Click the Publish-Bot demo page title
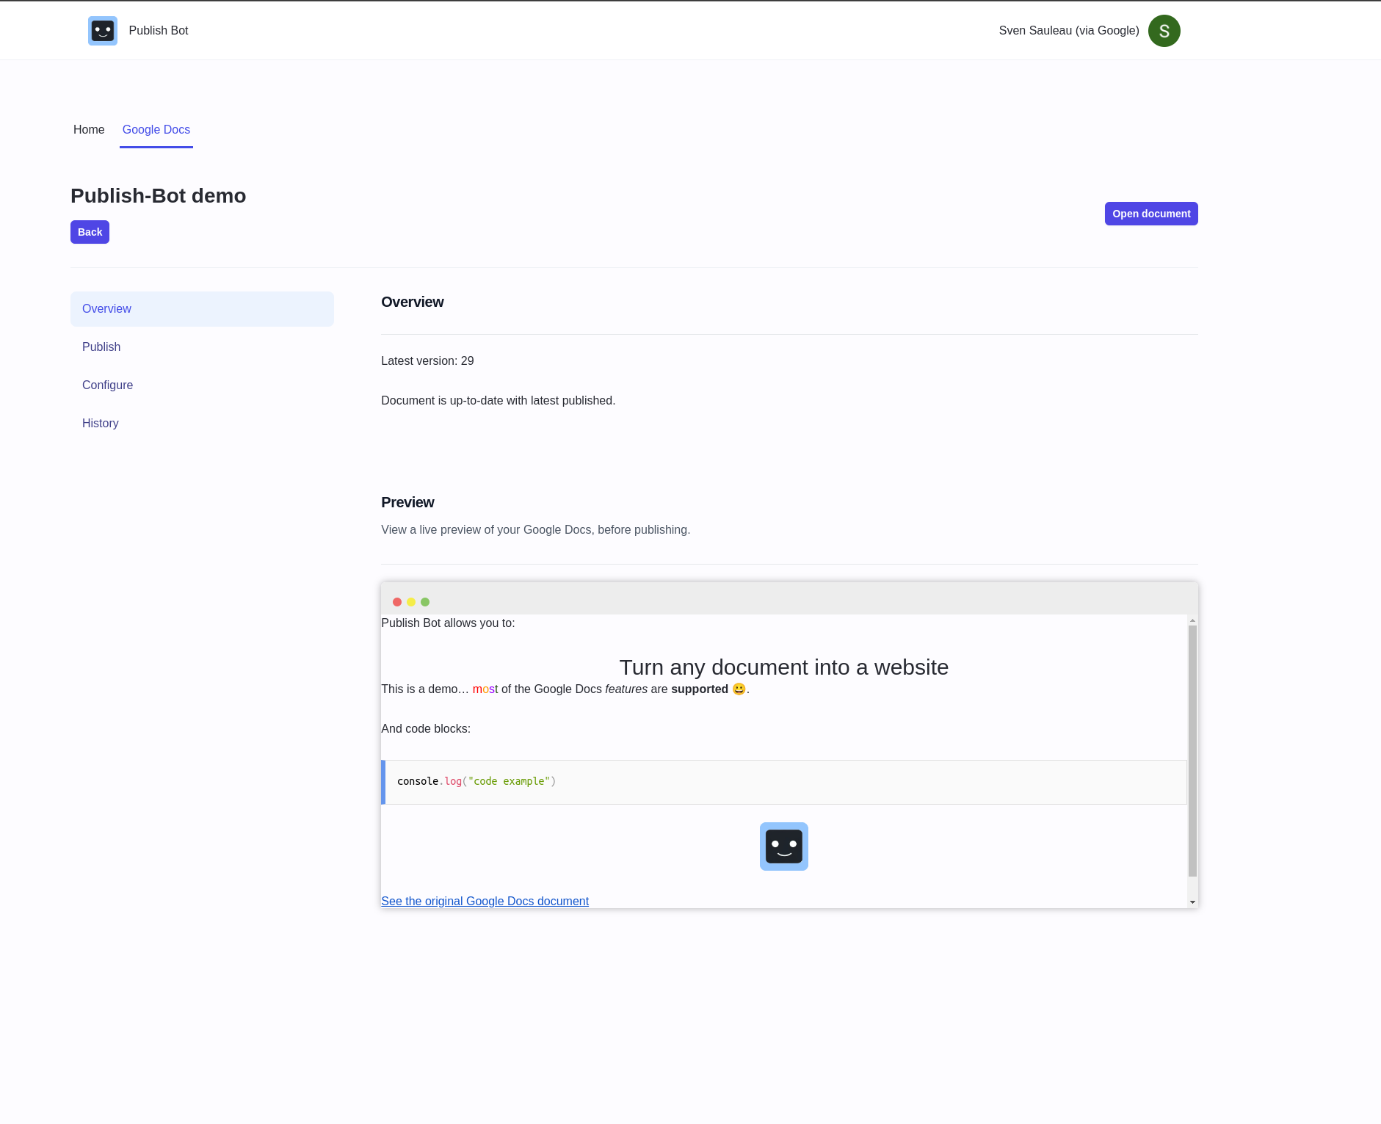 coord(159,196)
